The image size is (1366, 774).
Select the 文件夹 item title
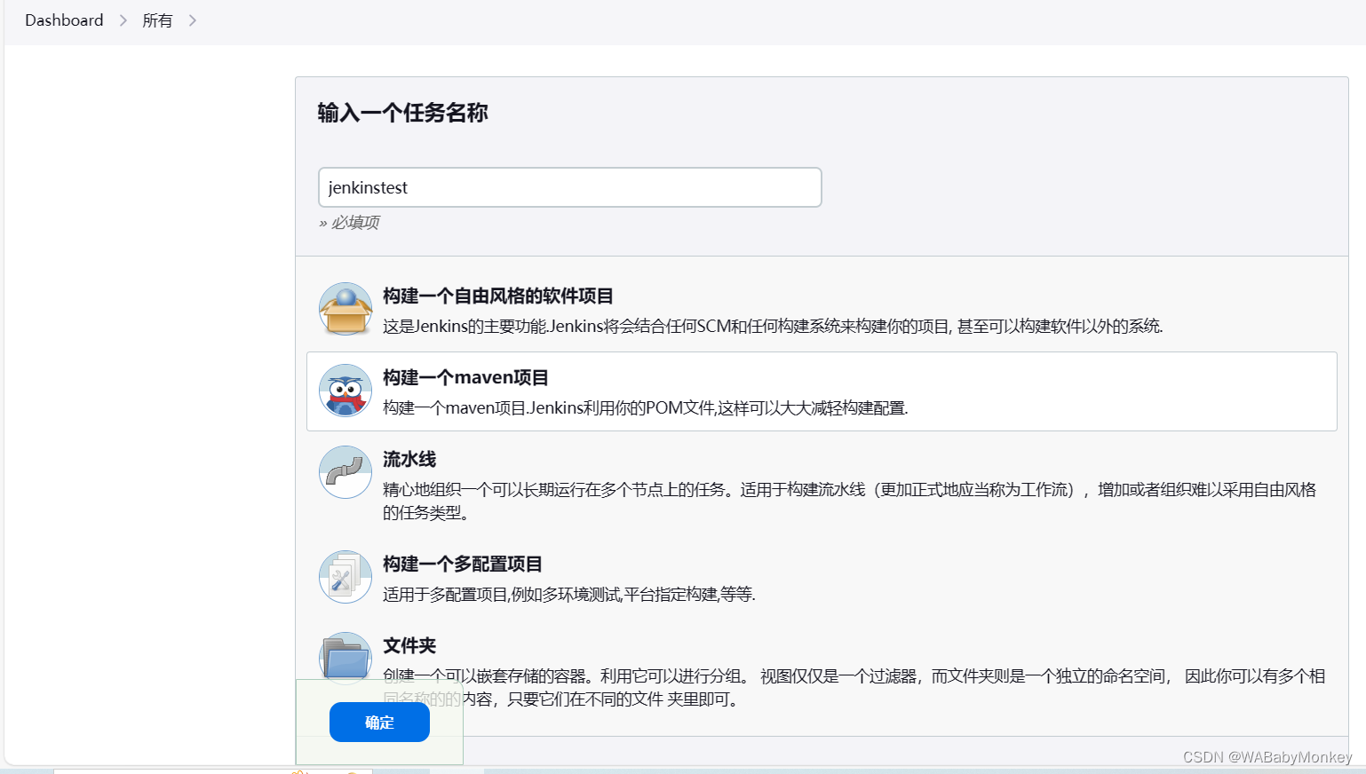point(409,645)
